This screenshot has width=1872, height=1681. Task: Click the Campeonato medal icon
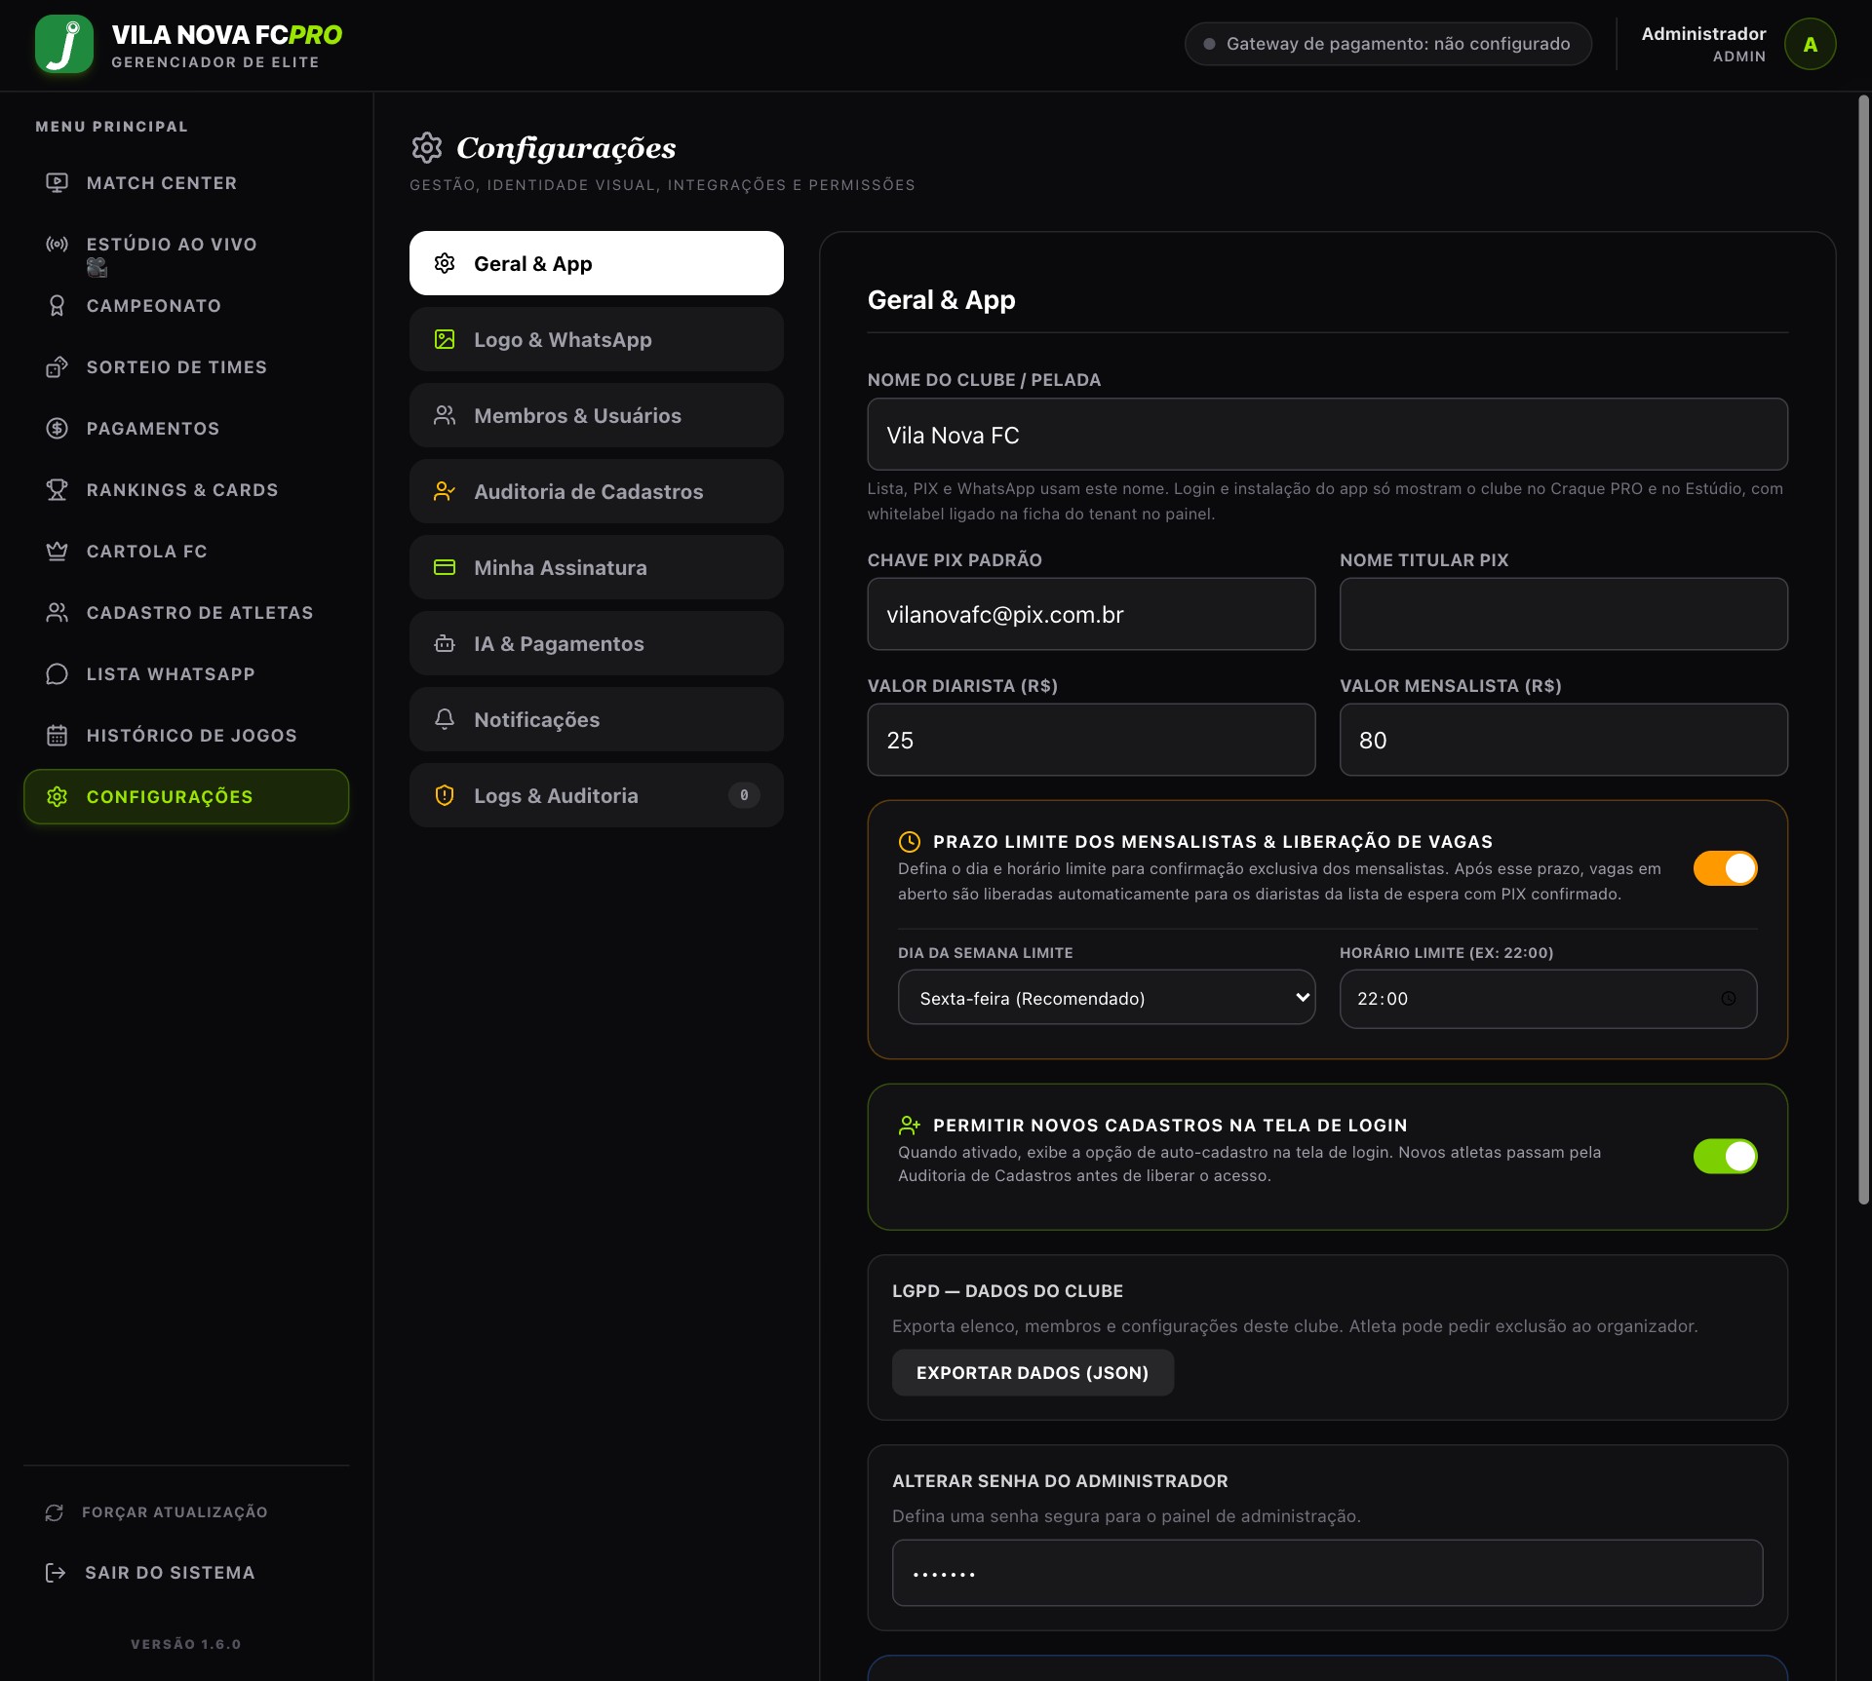[x=57, y=306]
